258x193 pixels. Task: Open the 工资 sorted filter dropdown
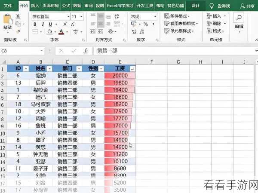point(132,69)
